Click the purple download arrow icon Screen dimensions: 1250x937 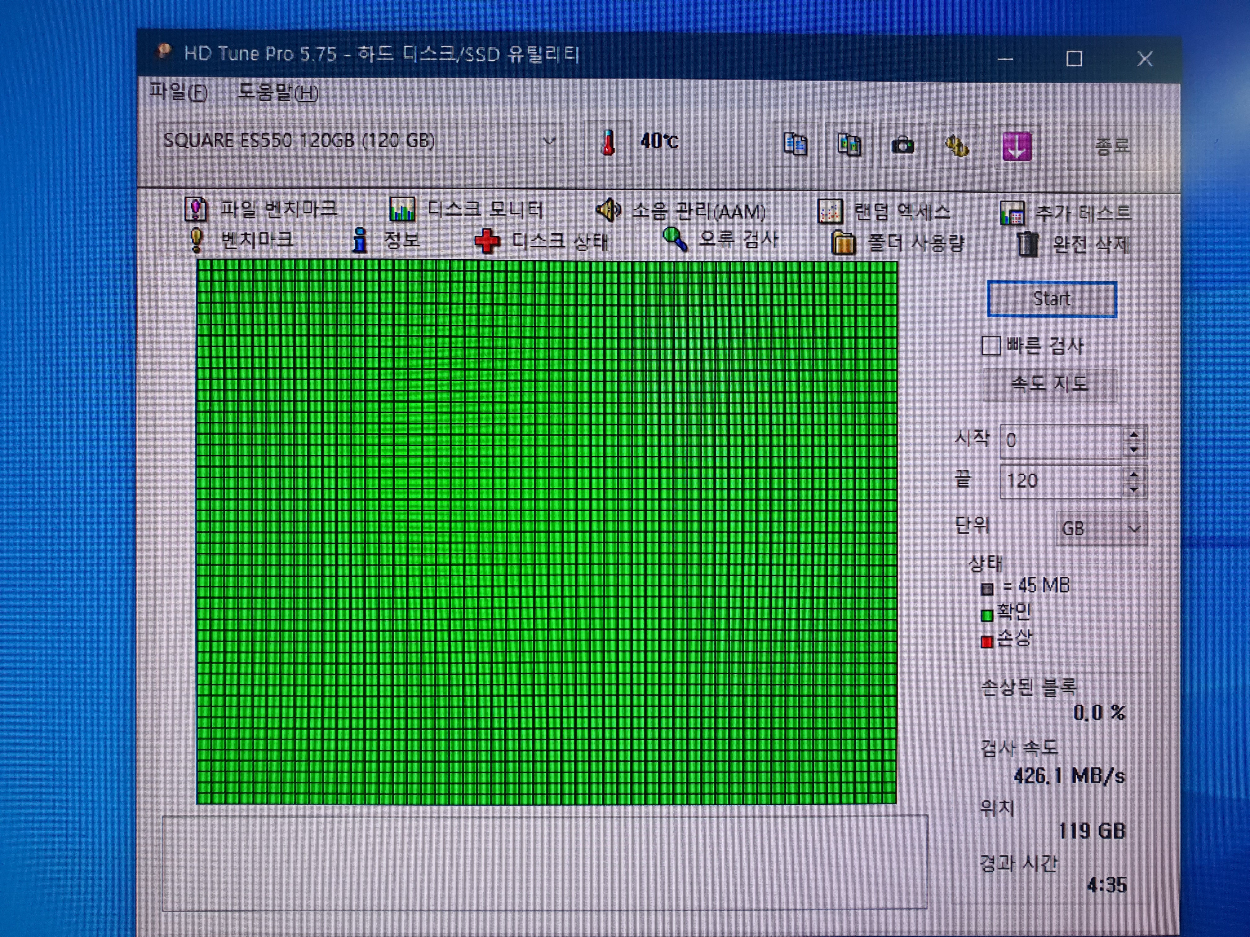pyautogui.click(x=1017, y=147)
